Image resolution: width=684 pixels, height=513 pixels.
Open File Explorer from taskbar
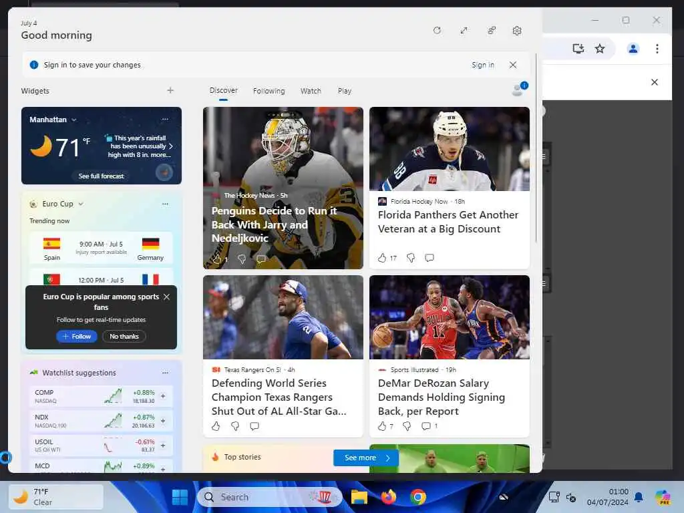(359, 497)
